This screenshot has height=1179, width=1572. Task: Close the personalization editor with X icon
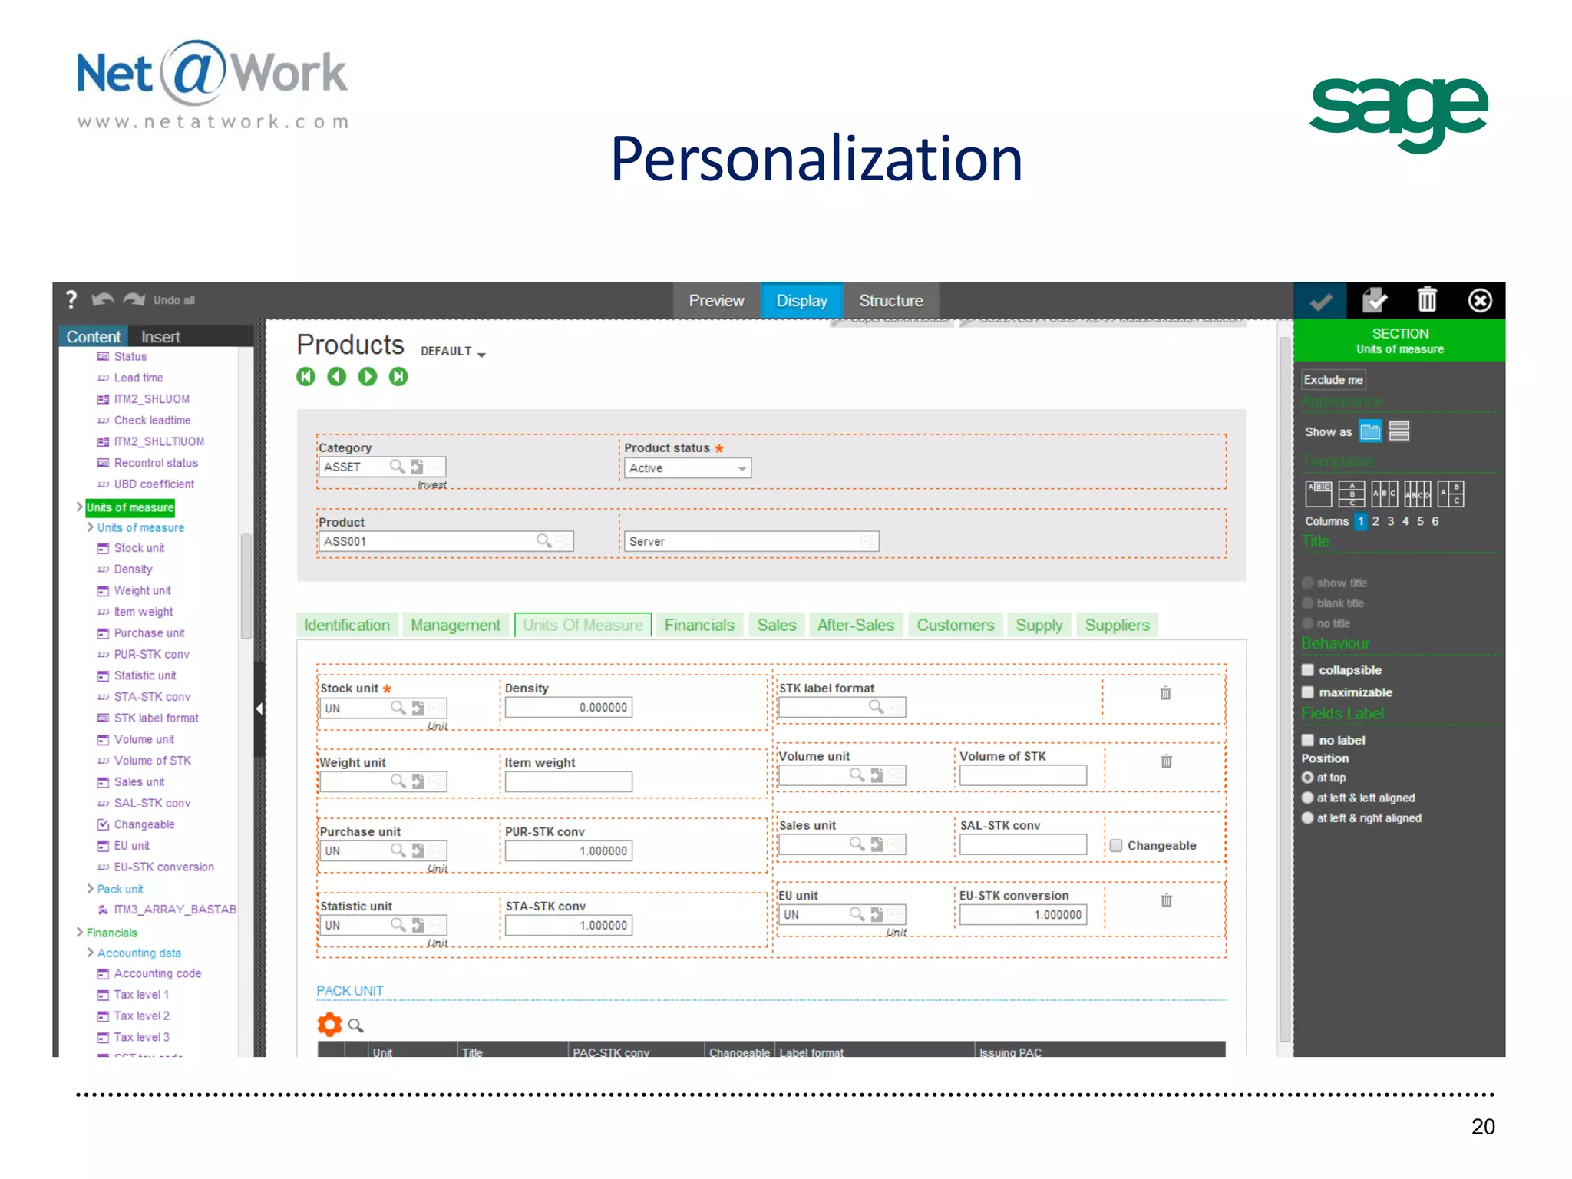click(1480, 300)
